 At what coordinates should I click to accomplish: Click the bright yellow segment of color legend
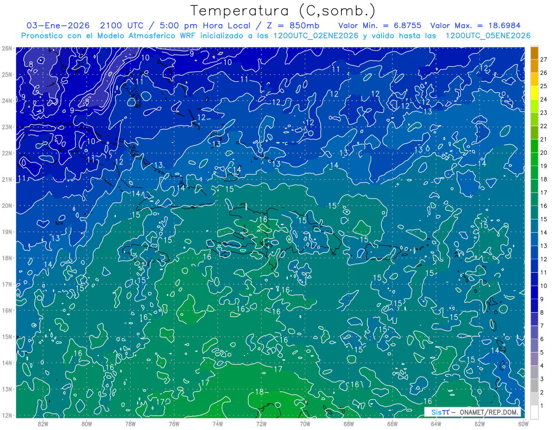pos(535,93)
